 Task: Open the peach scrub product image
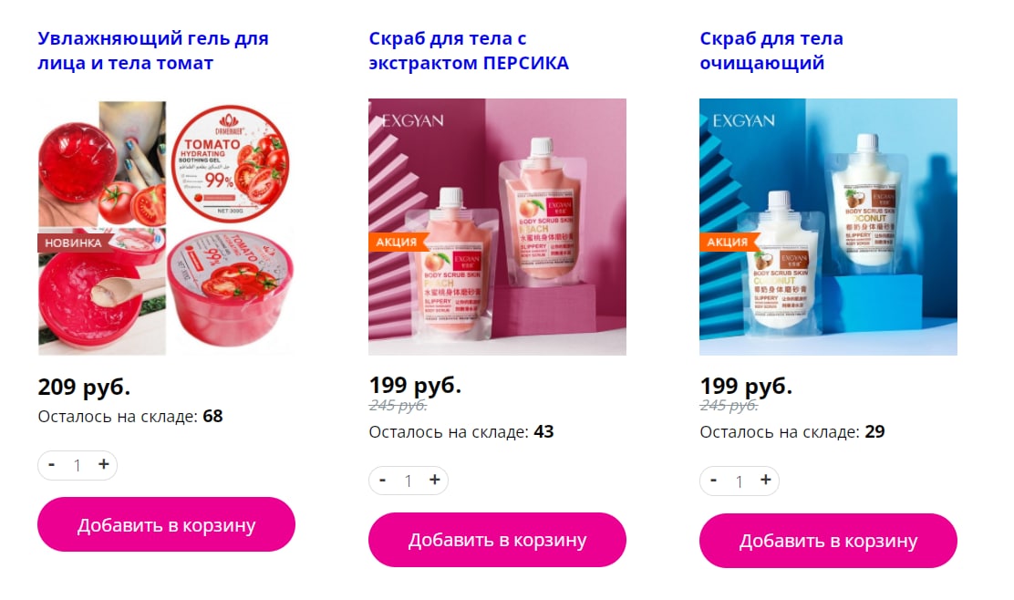pos(497,227)
